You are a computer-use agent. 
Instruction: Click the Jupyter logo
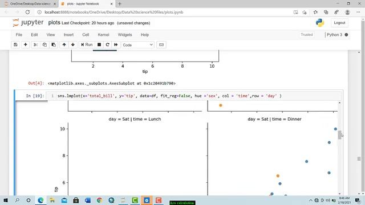(x=28, y=23)
